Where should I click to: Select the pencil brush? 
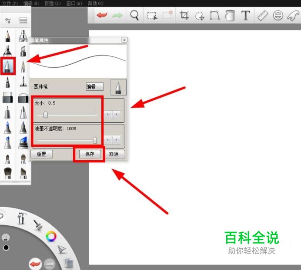click(x=7, y=36)
